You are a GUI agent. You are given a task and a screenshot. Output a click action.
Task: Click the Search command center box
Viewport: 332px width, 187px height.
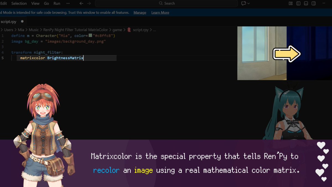tap(166, 3)
